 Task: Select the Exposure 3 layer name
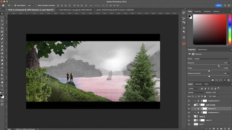point(212,109)
